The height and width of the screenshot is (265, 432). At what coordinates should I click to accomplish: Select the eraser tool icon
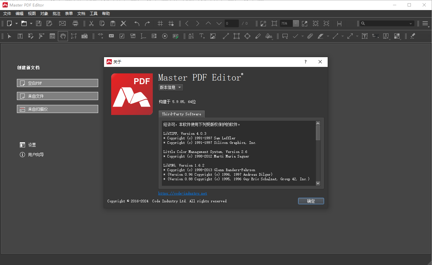413,36
